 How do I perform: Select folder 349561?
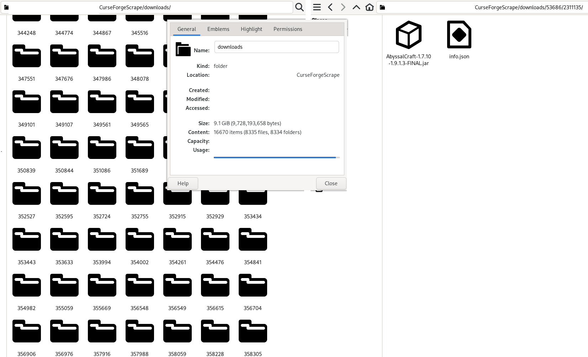[102, 102]
